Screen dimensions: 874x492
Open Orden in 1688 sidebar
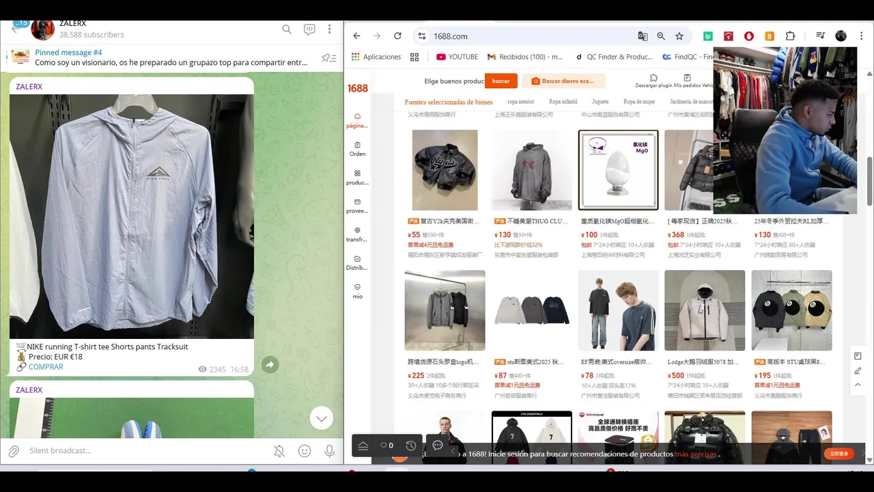click(x=357, y=149)
